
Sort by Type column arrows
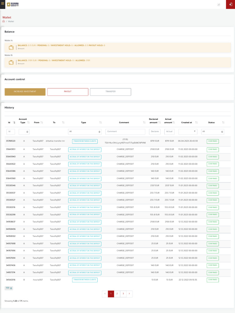[100, 122]
